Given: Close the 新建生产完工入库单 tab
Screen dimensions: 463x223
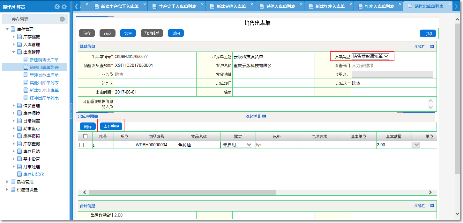Looking at the screenshot, I should (145, 4).
